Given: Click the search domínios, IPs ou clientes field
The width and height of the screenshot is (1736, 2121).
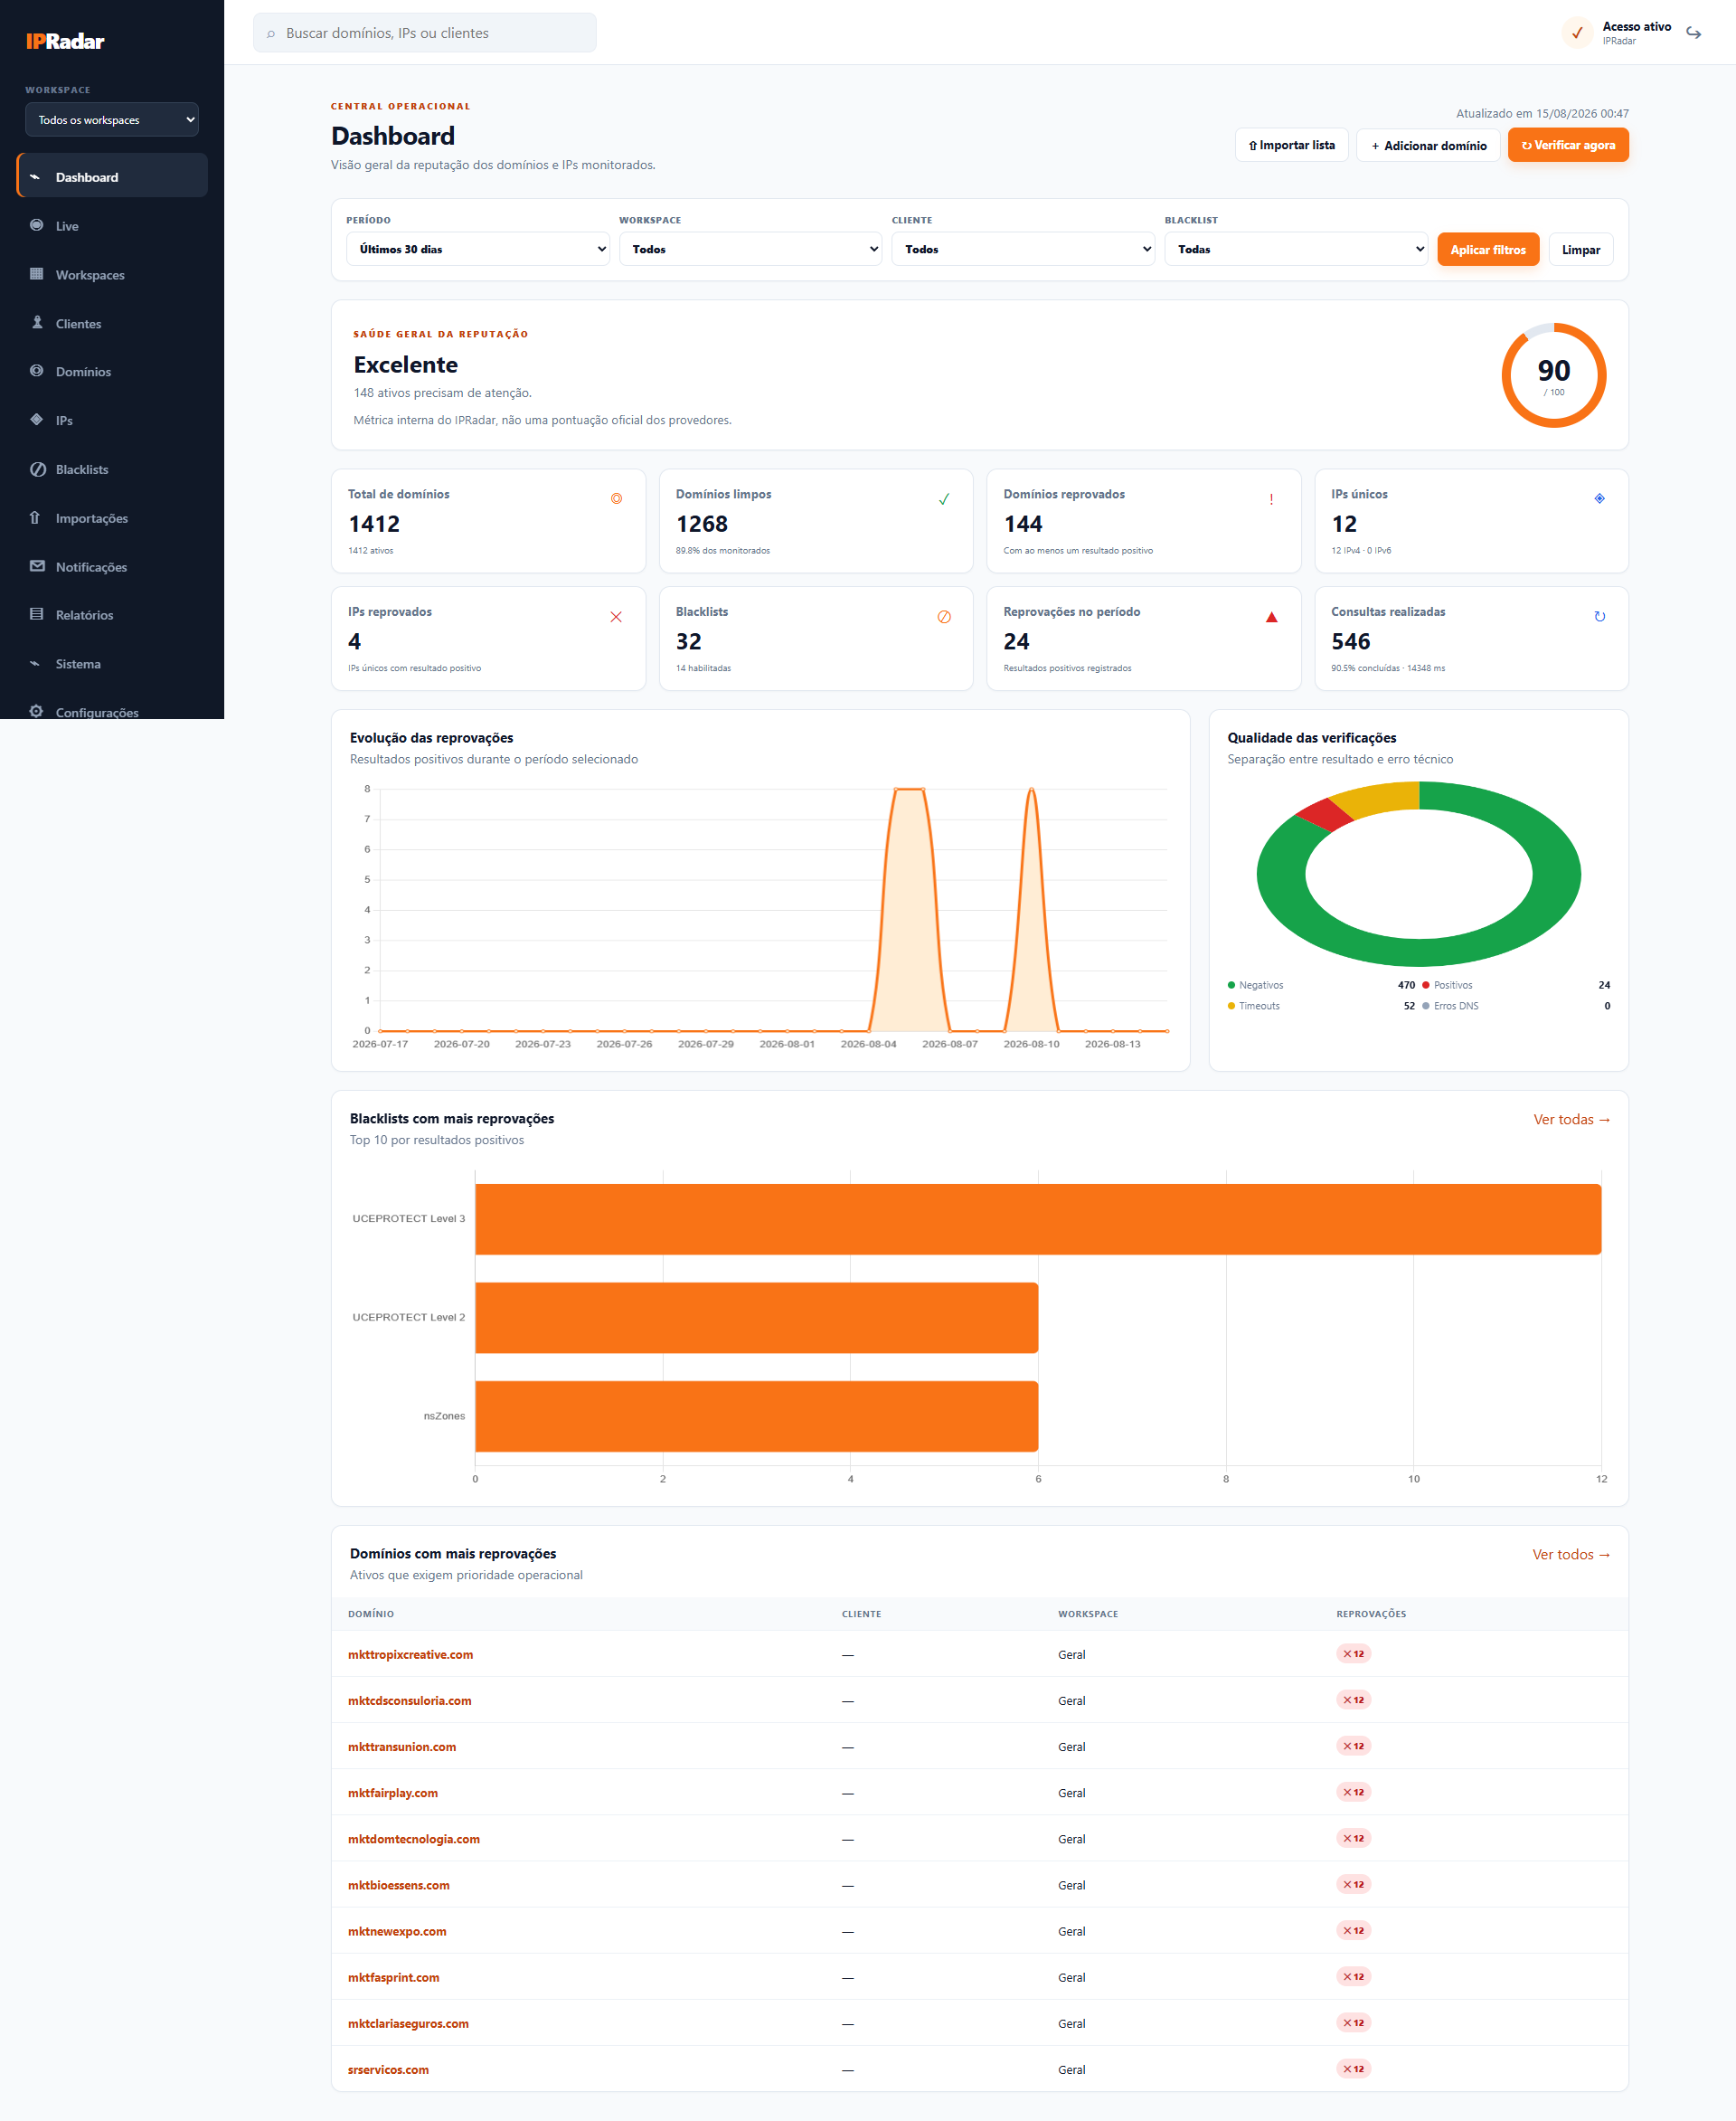Looking at the screenshot, I should pos(425,33).
